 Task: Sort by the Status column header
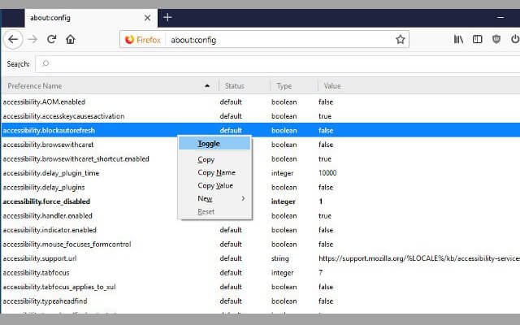pyautogui.click(x=245, y=86)
